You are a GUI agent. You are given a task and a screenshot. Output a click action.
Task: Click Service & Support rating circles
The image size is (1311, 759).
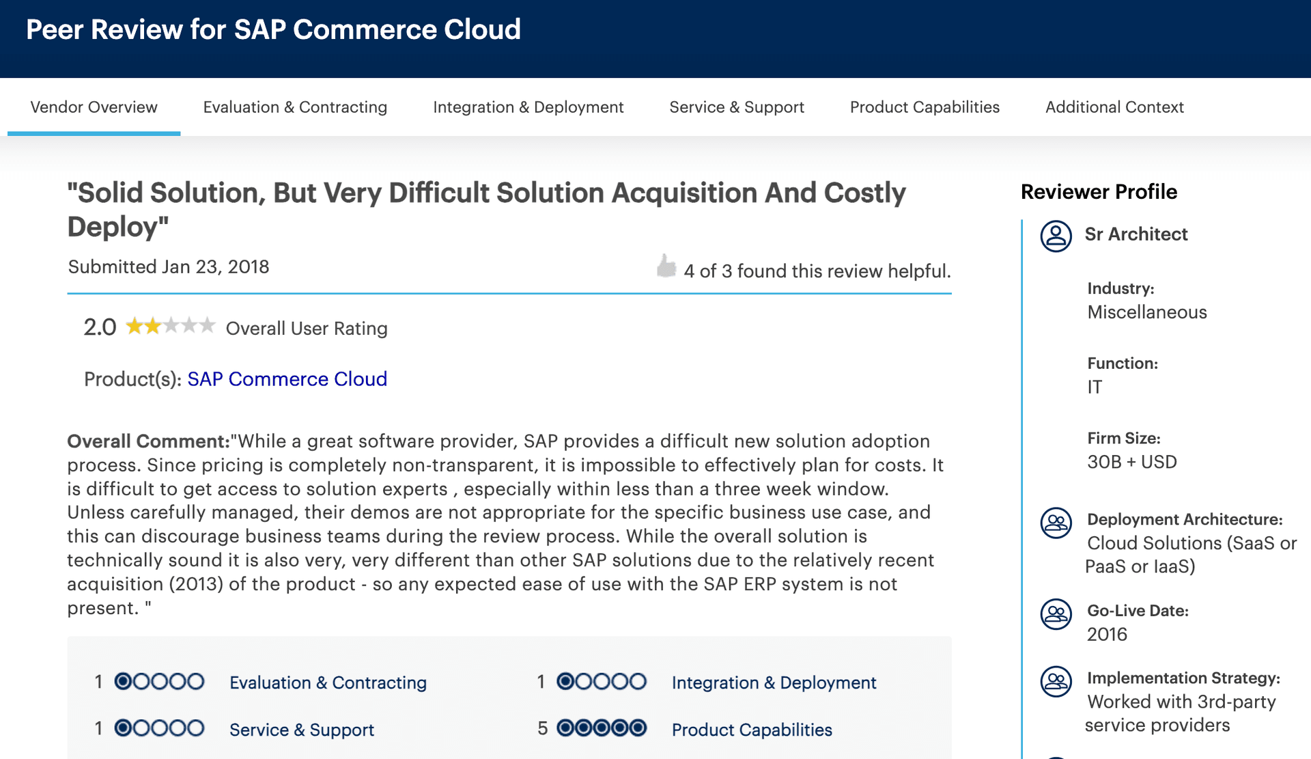click(x=159, y=728)
